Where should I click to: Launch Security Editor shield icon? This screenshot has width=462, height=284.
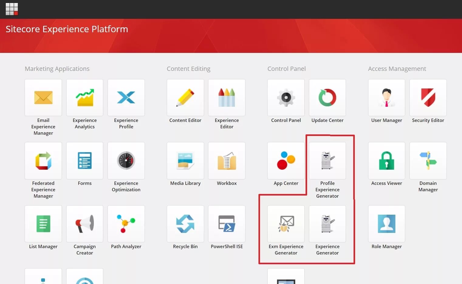[428, 98]
